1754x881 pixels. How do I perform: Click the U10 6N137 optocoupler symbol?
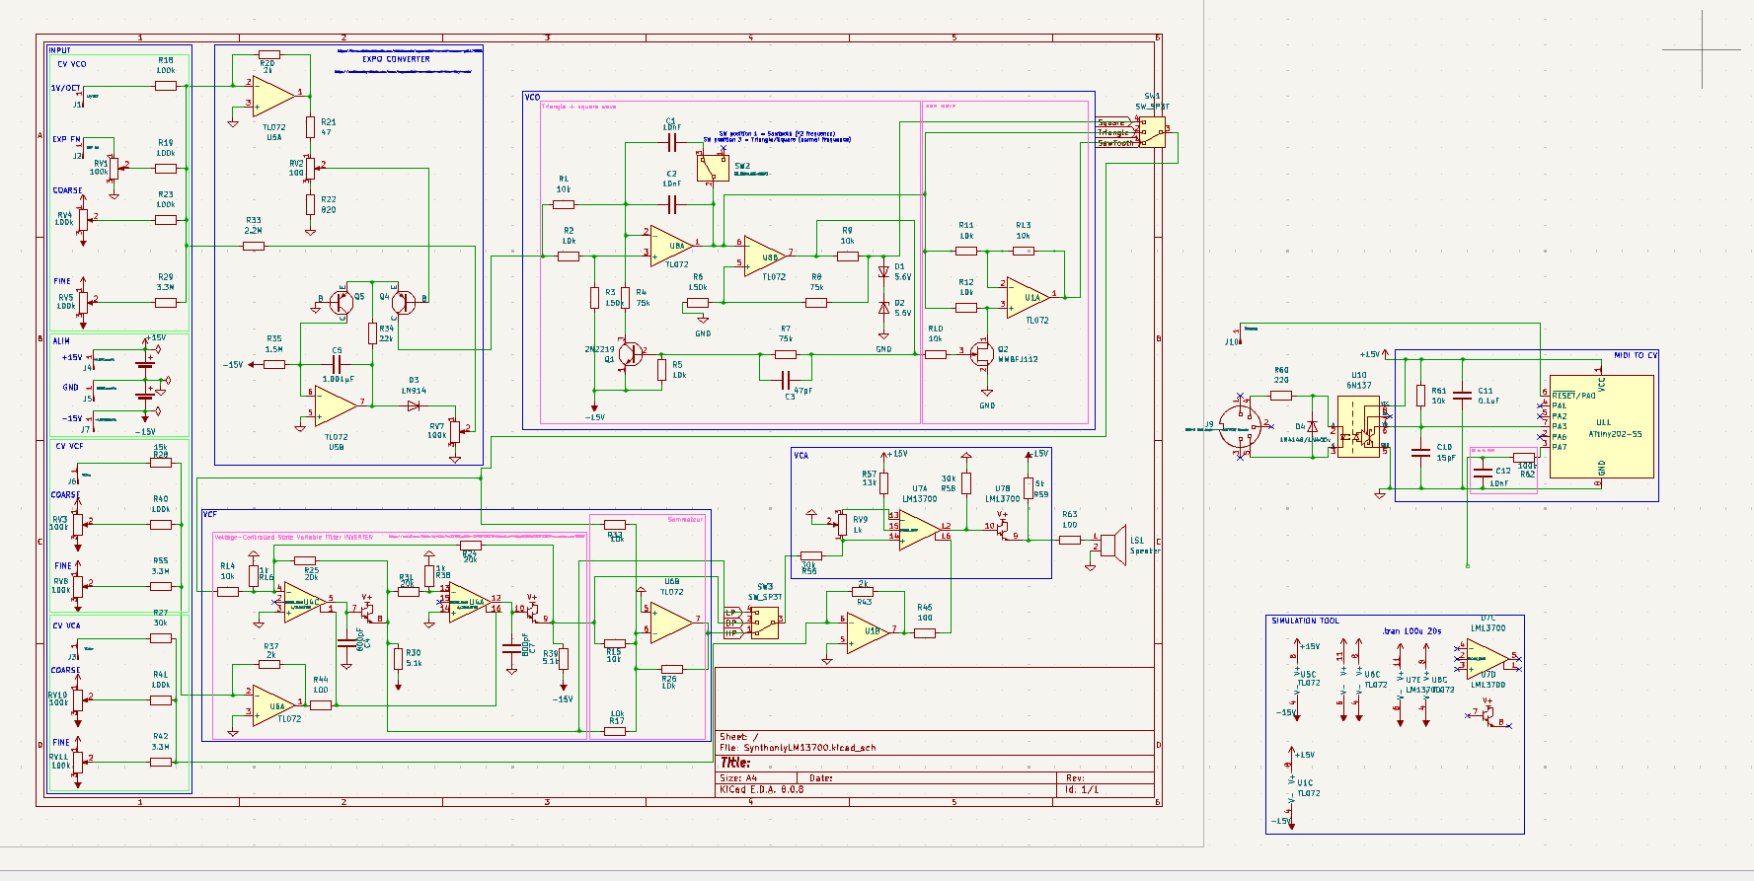click(x=1359, y=424)
